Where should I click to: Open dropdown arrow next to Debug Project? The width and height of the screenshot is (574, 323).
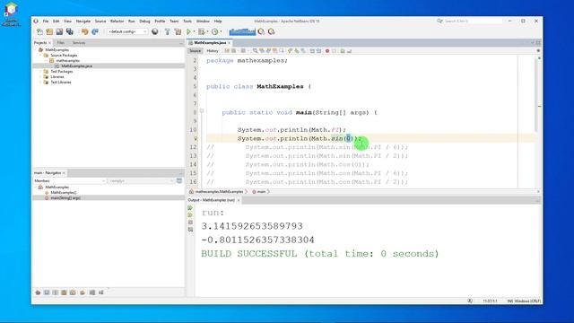pyautogui.click(x=207, y=32)
